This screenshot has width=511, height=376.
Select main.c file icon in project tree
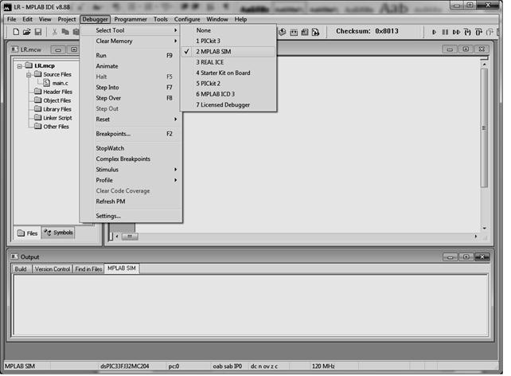coord(47,83)
